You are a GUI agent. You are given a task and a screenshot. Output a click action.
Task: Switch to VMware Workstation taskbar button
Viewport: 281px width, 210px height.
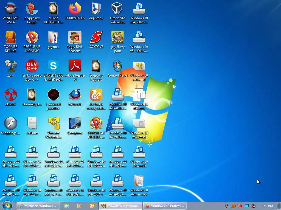tap(120, 206)
